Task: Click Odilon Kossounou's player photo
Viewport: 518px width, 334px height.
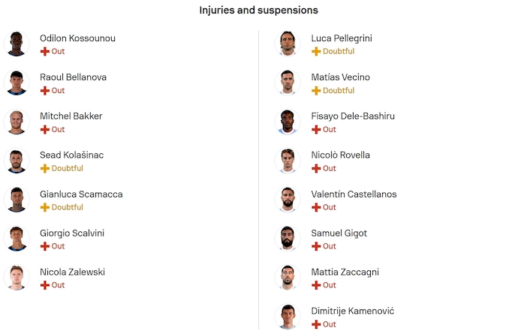Action: tap(17, 44)
